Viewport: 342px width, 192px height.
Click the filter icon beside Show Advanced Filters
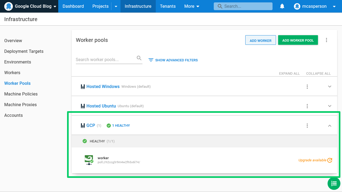pyautogui.click(x=151, y=60)
